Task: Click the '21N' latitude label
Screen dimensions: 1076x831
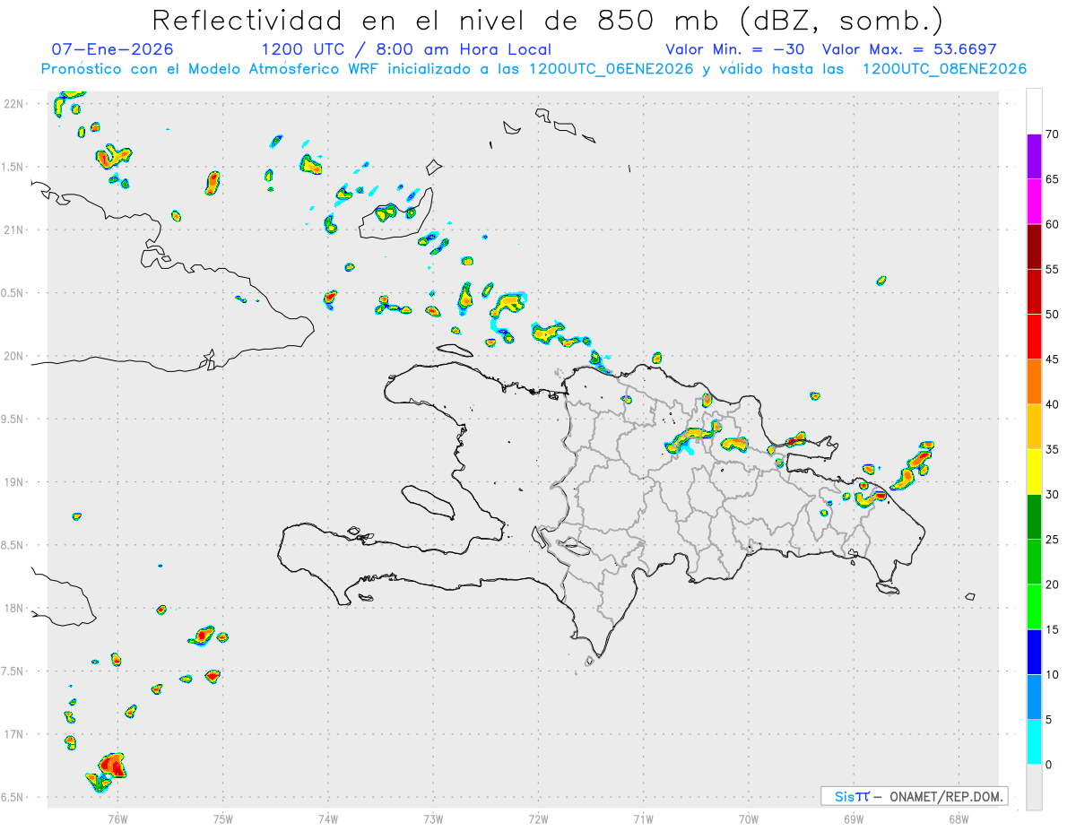Action: [14, 230]
